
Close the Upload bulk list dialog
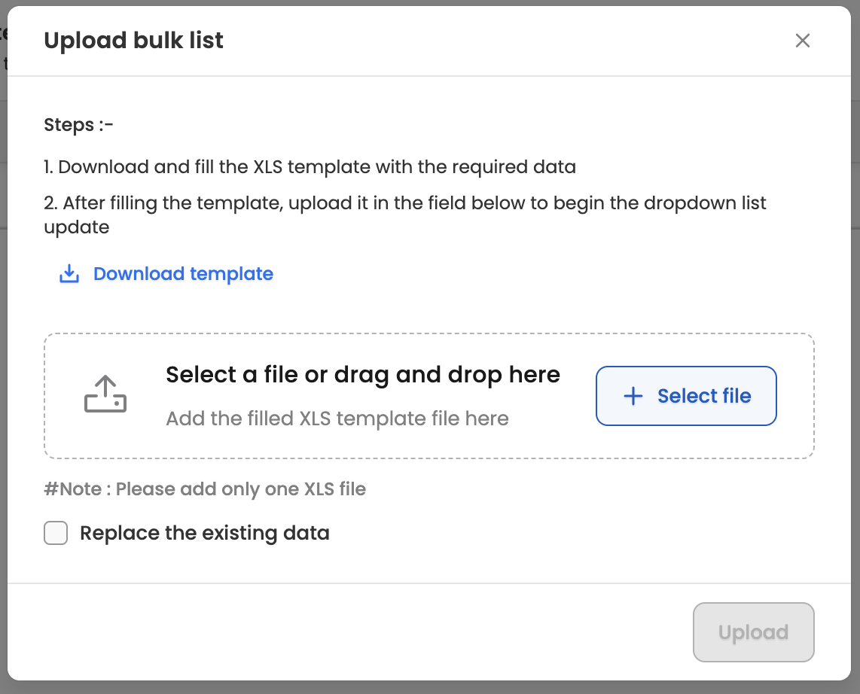803,41
